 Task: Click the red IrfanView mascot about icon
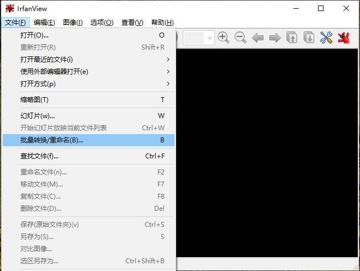343,38
